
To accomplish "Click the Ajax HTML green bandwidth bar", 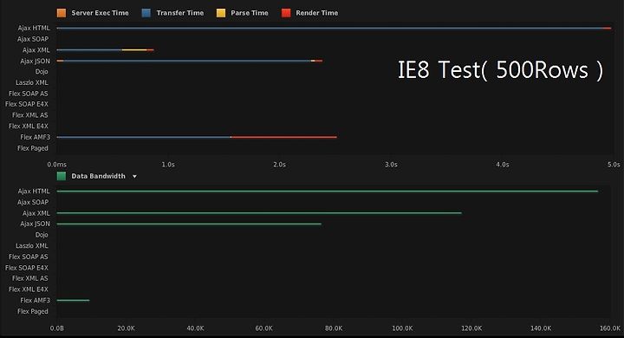I will pos(327,191).
